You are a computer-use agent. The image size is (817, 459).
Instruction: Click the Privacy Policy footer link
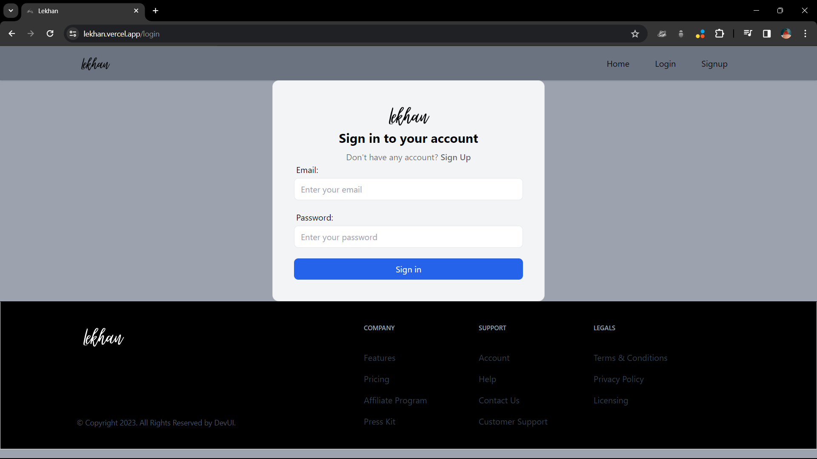click(618, 379)
